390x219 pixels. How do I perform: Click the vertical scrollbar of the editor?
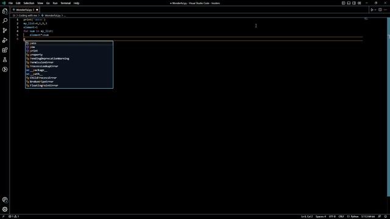click(389, 107)
